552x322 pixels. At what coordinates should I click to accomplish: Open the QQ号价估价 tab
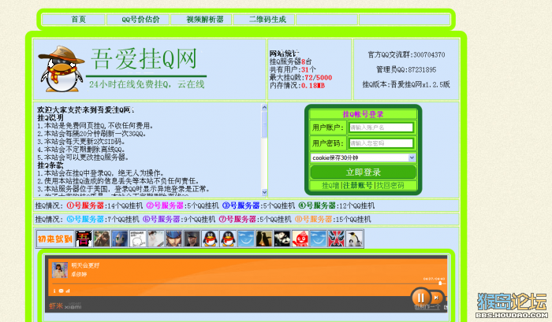141,20
